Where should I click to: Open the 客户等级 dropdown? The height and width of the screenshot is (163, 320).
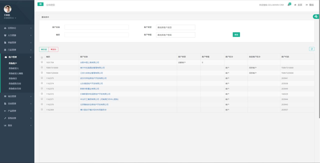click(175, 35)
